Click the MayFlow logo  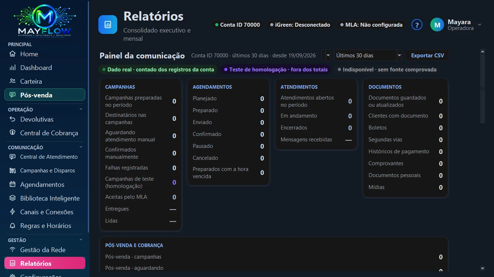click(44, 21)
